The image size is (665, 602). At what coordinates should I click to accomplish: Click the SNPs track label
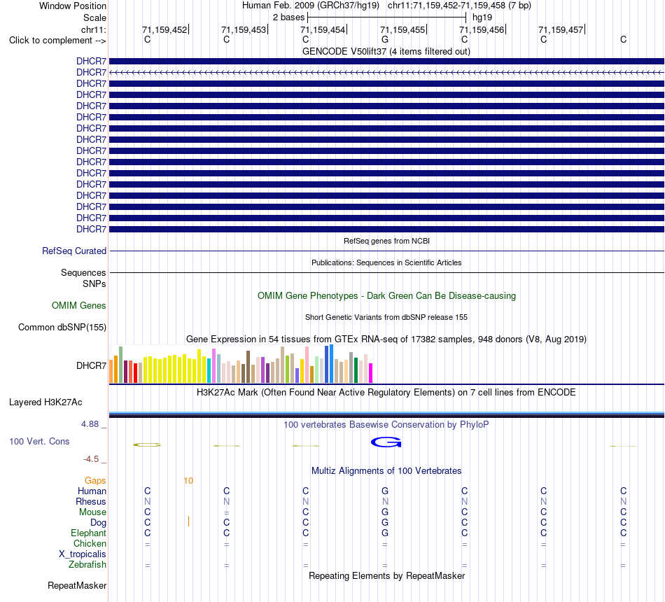click(x=94, y=283)
